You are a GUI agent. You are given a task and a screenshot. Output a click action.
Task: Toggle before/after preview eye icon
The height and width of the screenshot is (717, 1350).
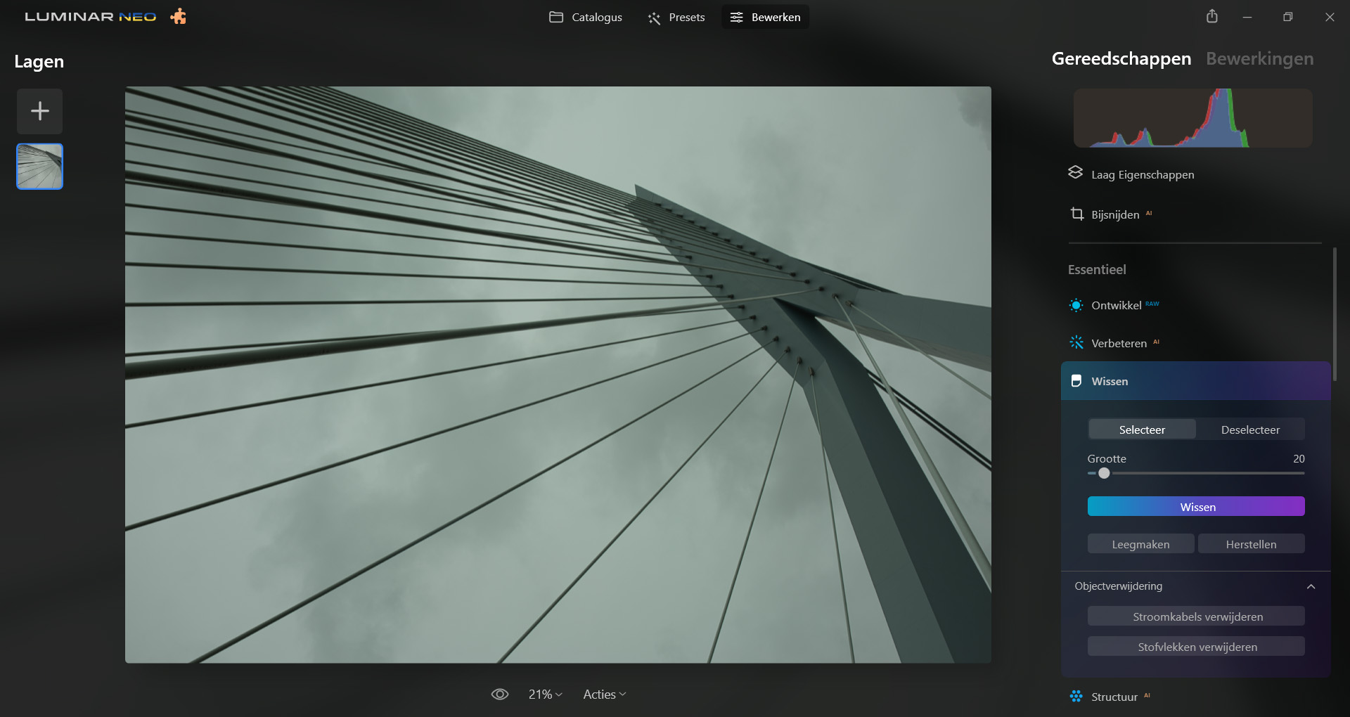click(x=500, y=695)
